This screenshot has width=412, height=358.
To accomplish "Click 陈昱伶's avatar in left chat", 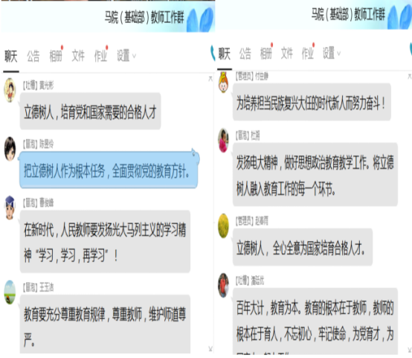I will pos(10,149).
